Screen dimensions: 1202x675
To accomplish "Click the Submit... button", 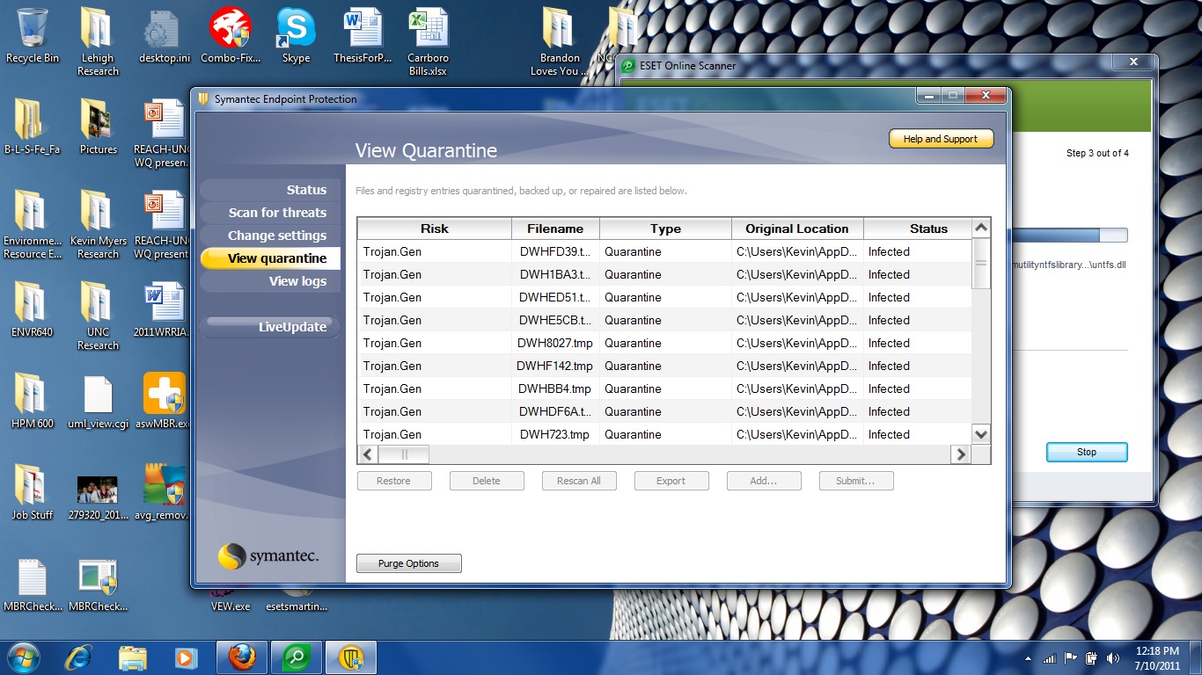I will coord(855,481).
